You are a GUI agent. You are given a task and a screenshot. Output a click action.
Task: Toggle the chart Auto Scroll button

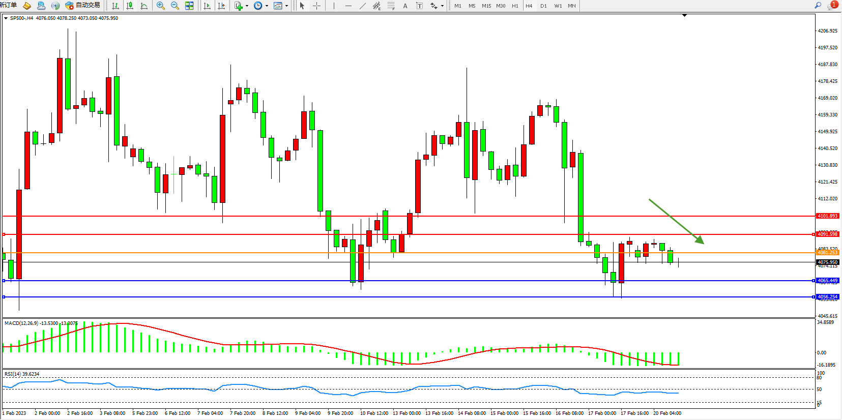click(x=207, y=6)
